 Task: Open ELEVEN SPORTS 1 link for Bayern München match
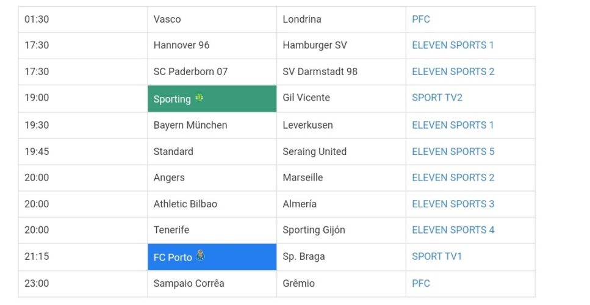(453, 125)
